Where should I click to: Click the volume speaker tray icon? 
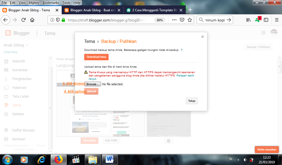pyautogui.click(x=245, y=159)
